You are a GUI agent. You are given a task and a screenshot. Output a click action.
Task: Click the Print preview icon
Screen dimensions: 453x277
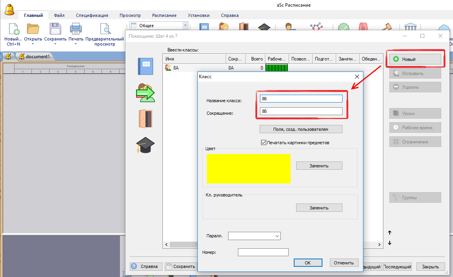(105, 29)
